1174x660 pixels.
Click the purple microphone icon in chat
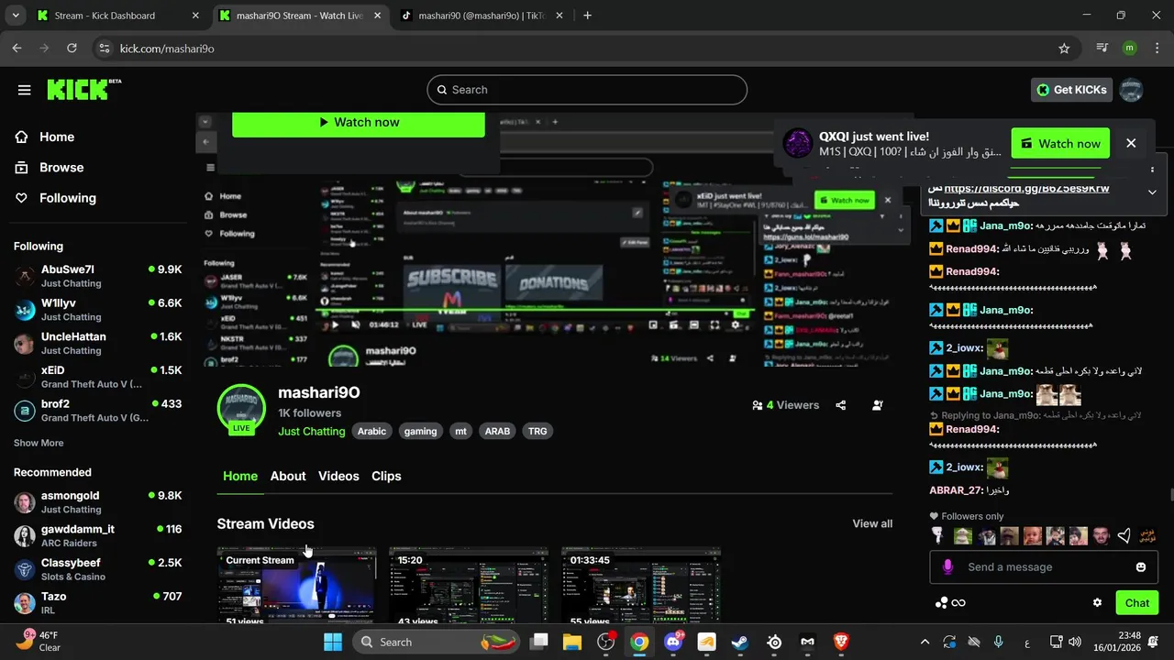(x=948, y=566)
